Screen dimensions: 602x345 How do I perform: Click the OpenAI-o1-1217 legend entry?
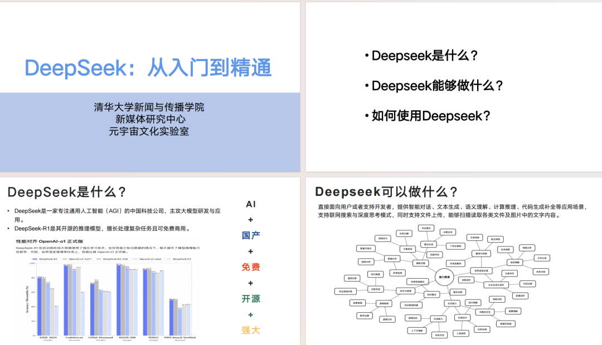pyautogui.click(x=80, y=259)
